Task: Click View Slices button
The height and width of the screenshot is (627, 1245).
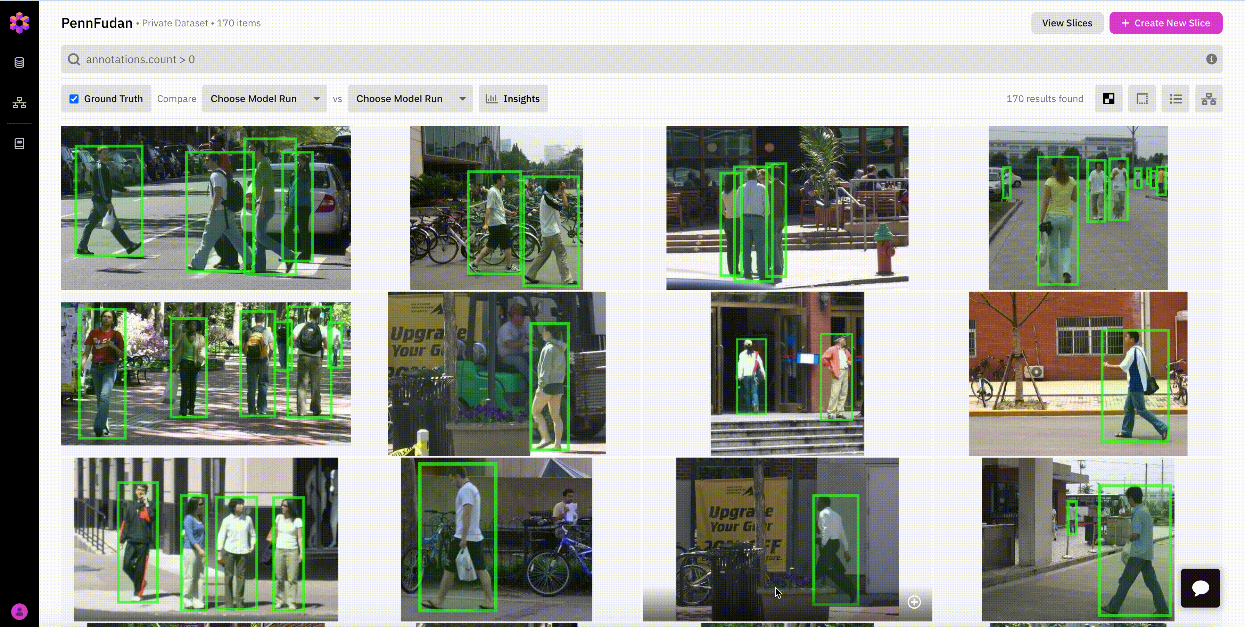Action: [x=1067, y=23]
